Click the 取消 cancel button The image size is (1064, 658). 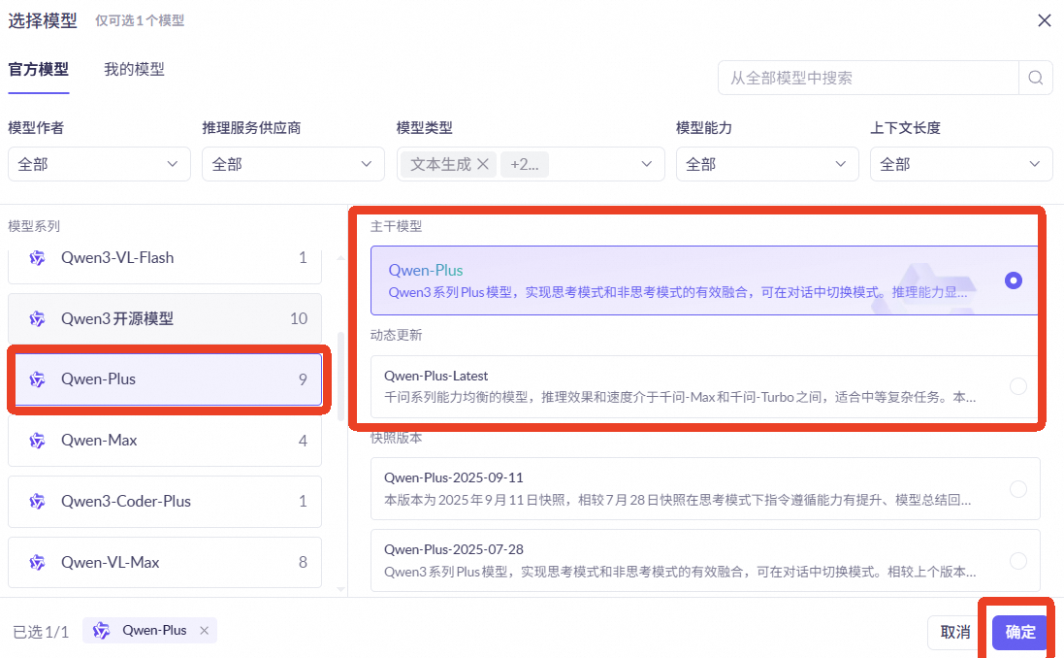[954, 632]
